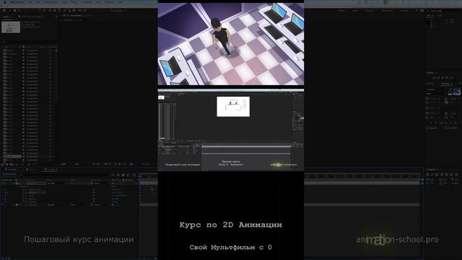Click the text 'Курс по 2D Анимации'

pos(231,225)
